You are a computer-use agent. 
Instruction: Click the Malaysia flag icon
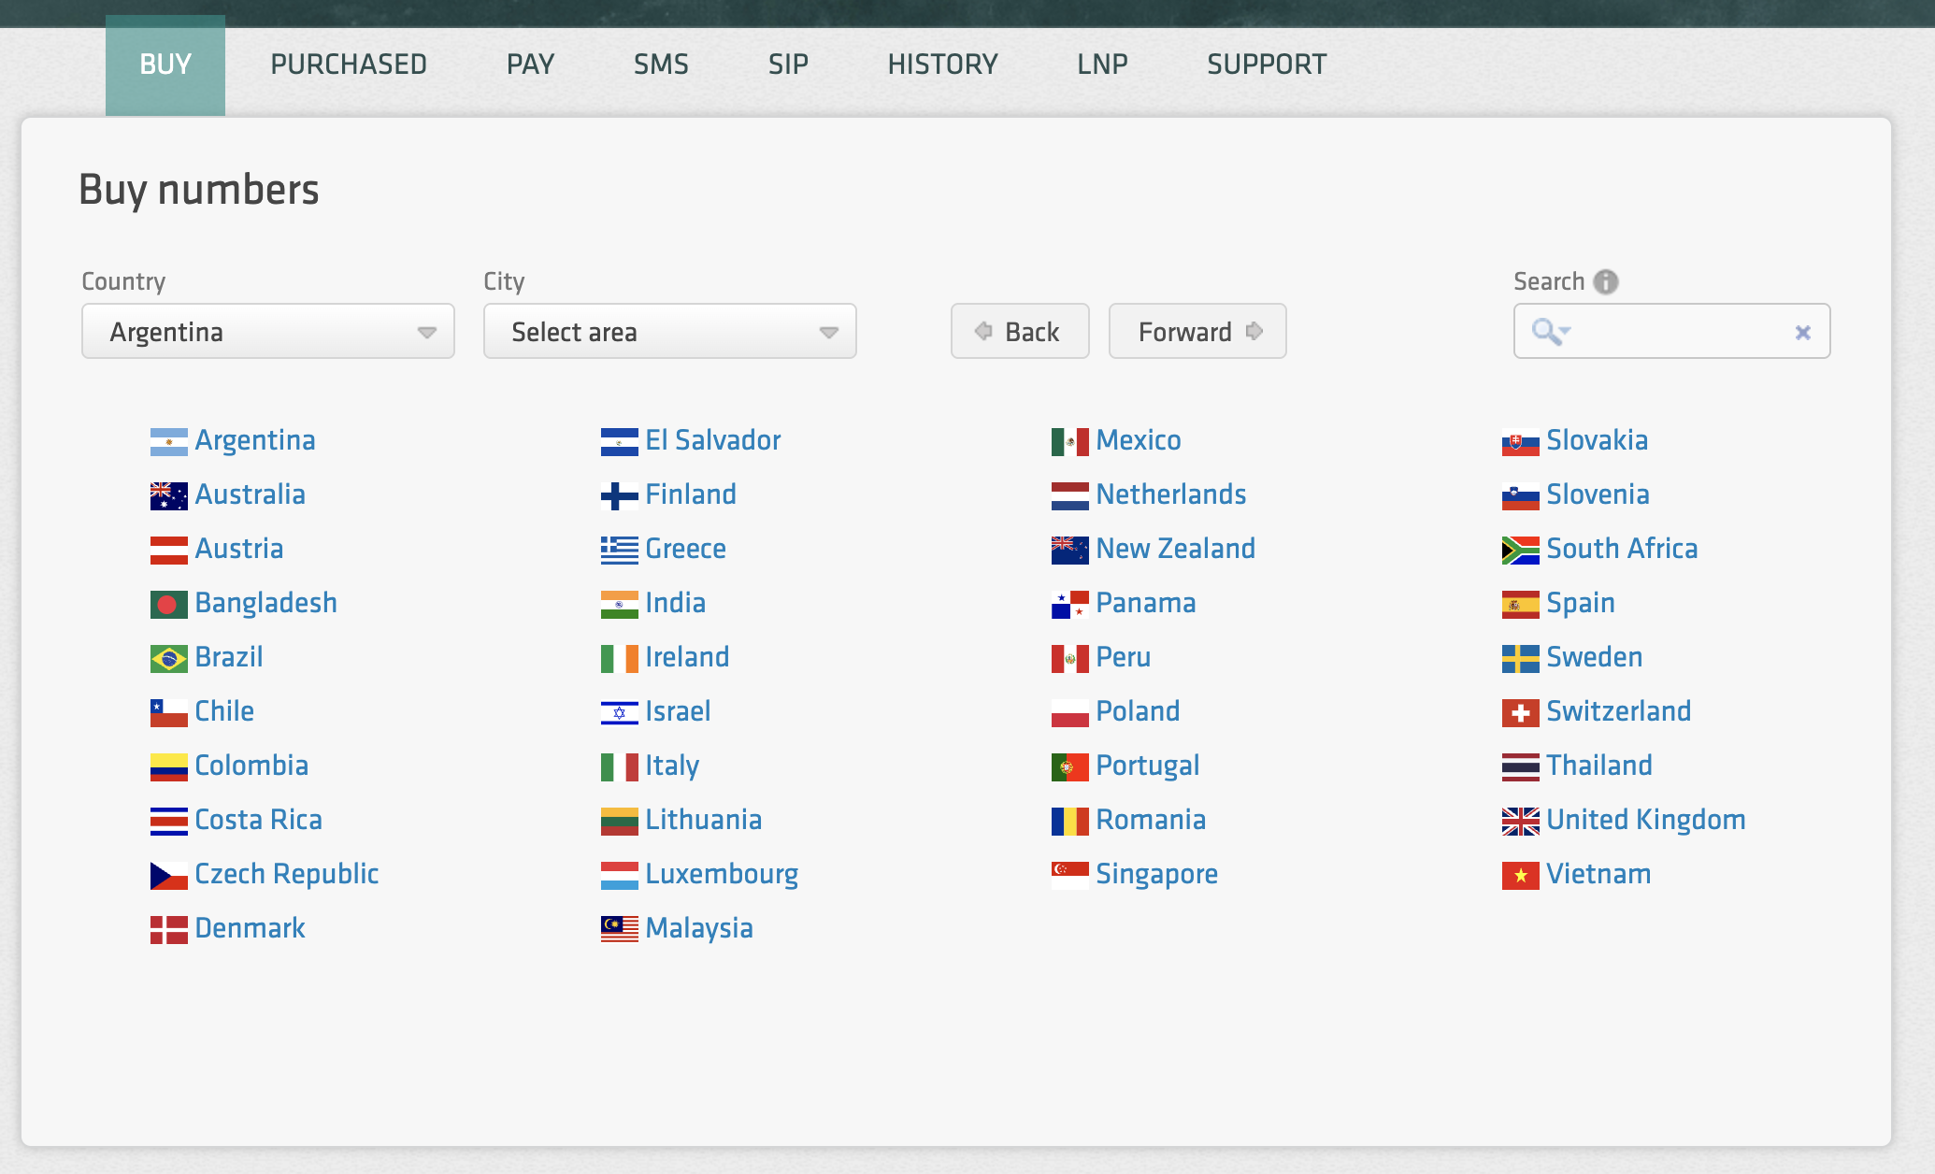(x=619, y=929)
